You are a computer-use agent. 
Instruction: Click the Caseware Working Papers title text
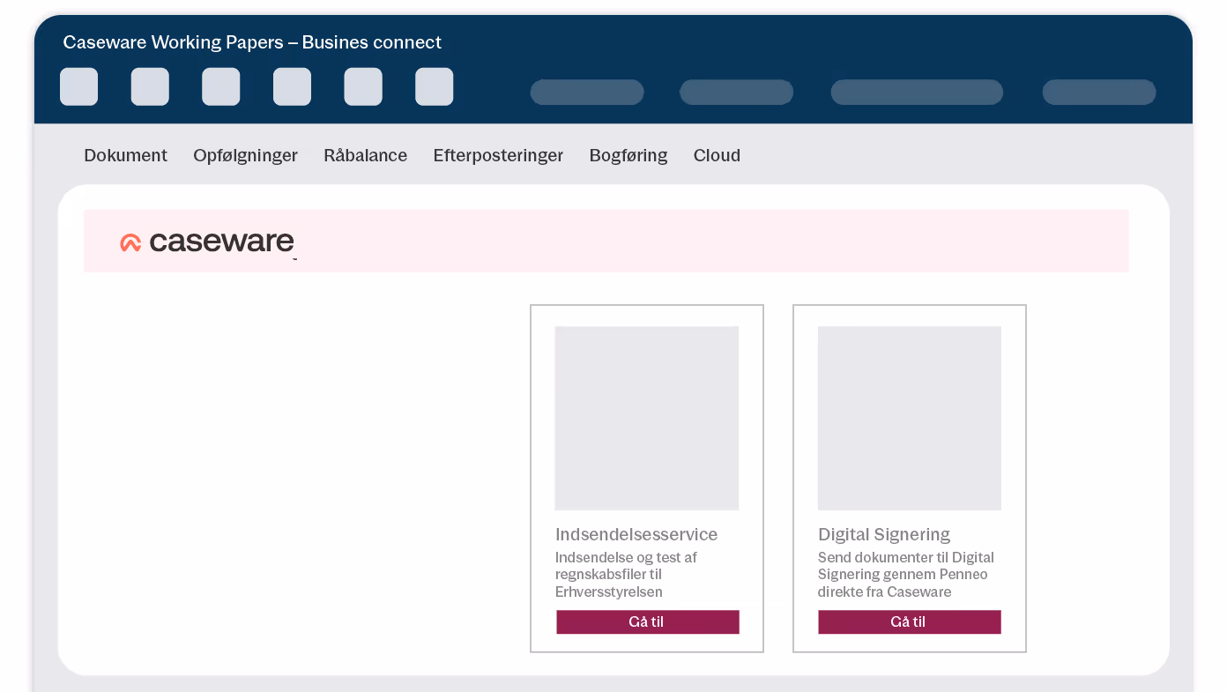click(x=252, y=42)
